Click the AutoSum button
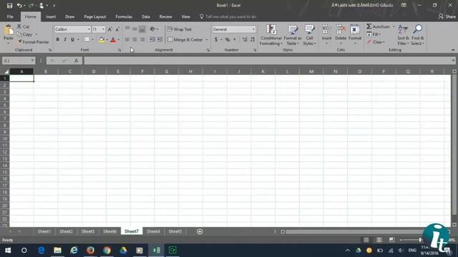Screen dimensions: 458x257 (x=379, y=26)
